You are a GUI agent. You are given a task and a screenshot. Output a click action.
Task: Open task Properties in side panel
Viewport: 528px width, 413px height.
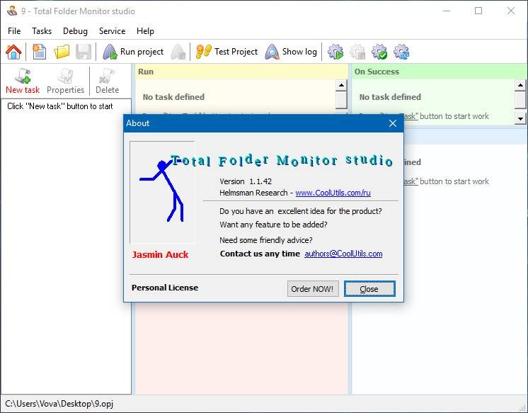coord(65,81)
